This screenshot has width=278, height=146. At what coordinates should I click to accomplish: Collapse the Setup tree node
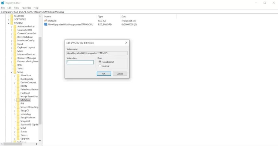click(12, 72)
